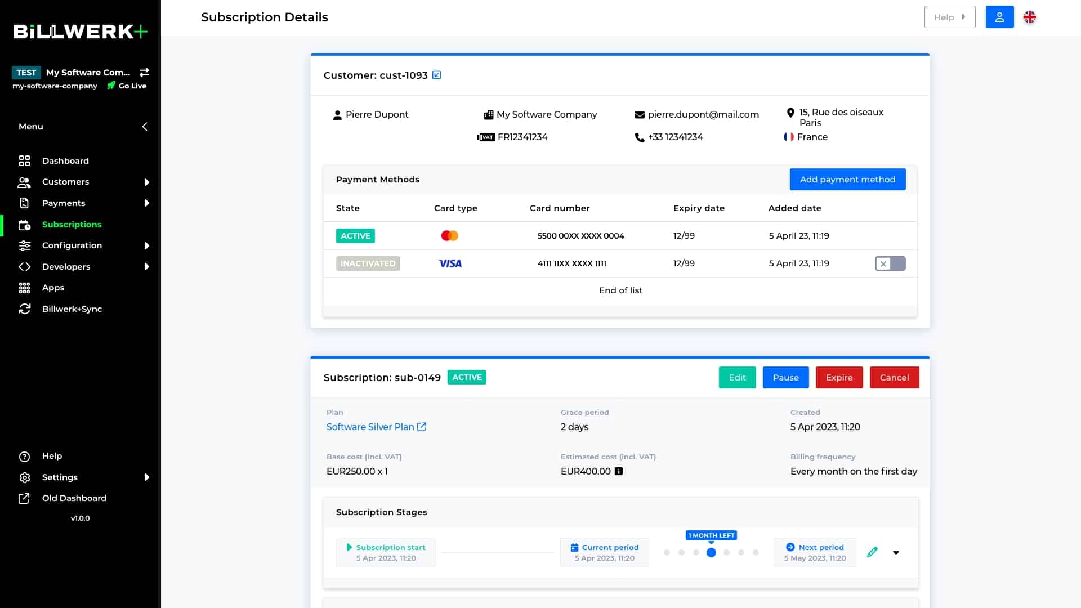1081x608 pixels.
Task: Click the email envelope icon
Action: 640,115
